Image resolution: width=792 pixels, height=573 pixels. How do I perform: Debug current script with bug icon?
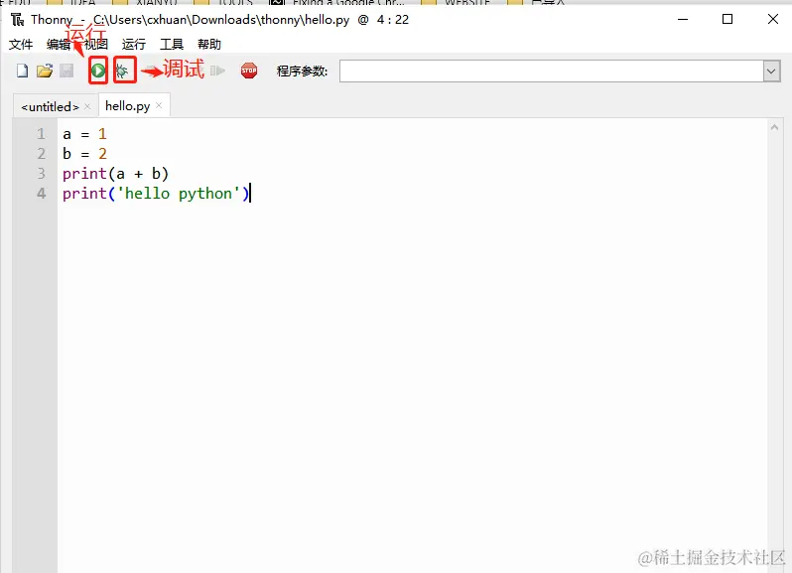click(x=124, y=71)
